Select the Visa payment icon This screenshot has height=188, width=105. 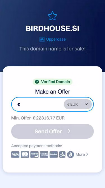(15, 154)
